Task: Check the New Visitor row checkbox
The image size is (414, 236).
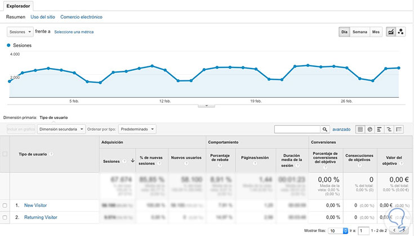Action: (5, 206)
